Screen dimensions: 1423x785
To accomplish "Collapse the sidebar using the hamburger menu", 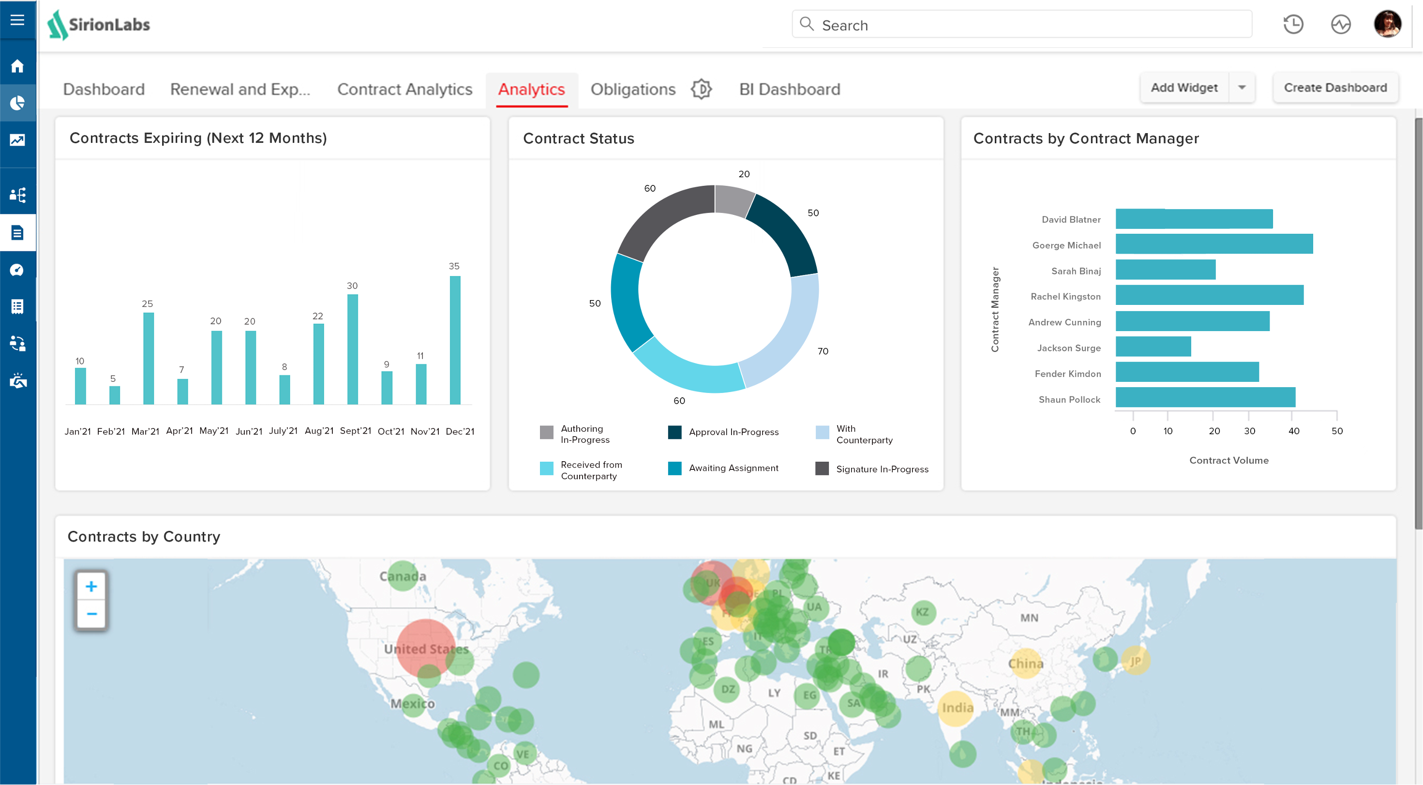I will point(18,20).
